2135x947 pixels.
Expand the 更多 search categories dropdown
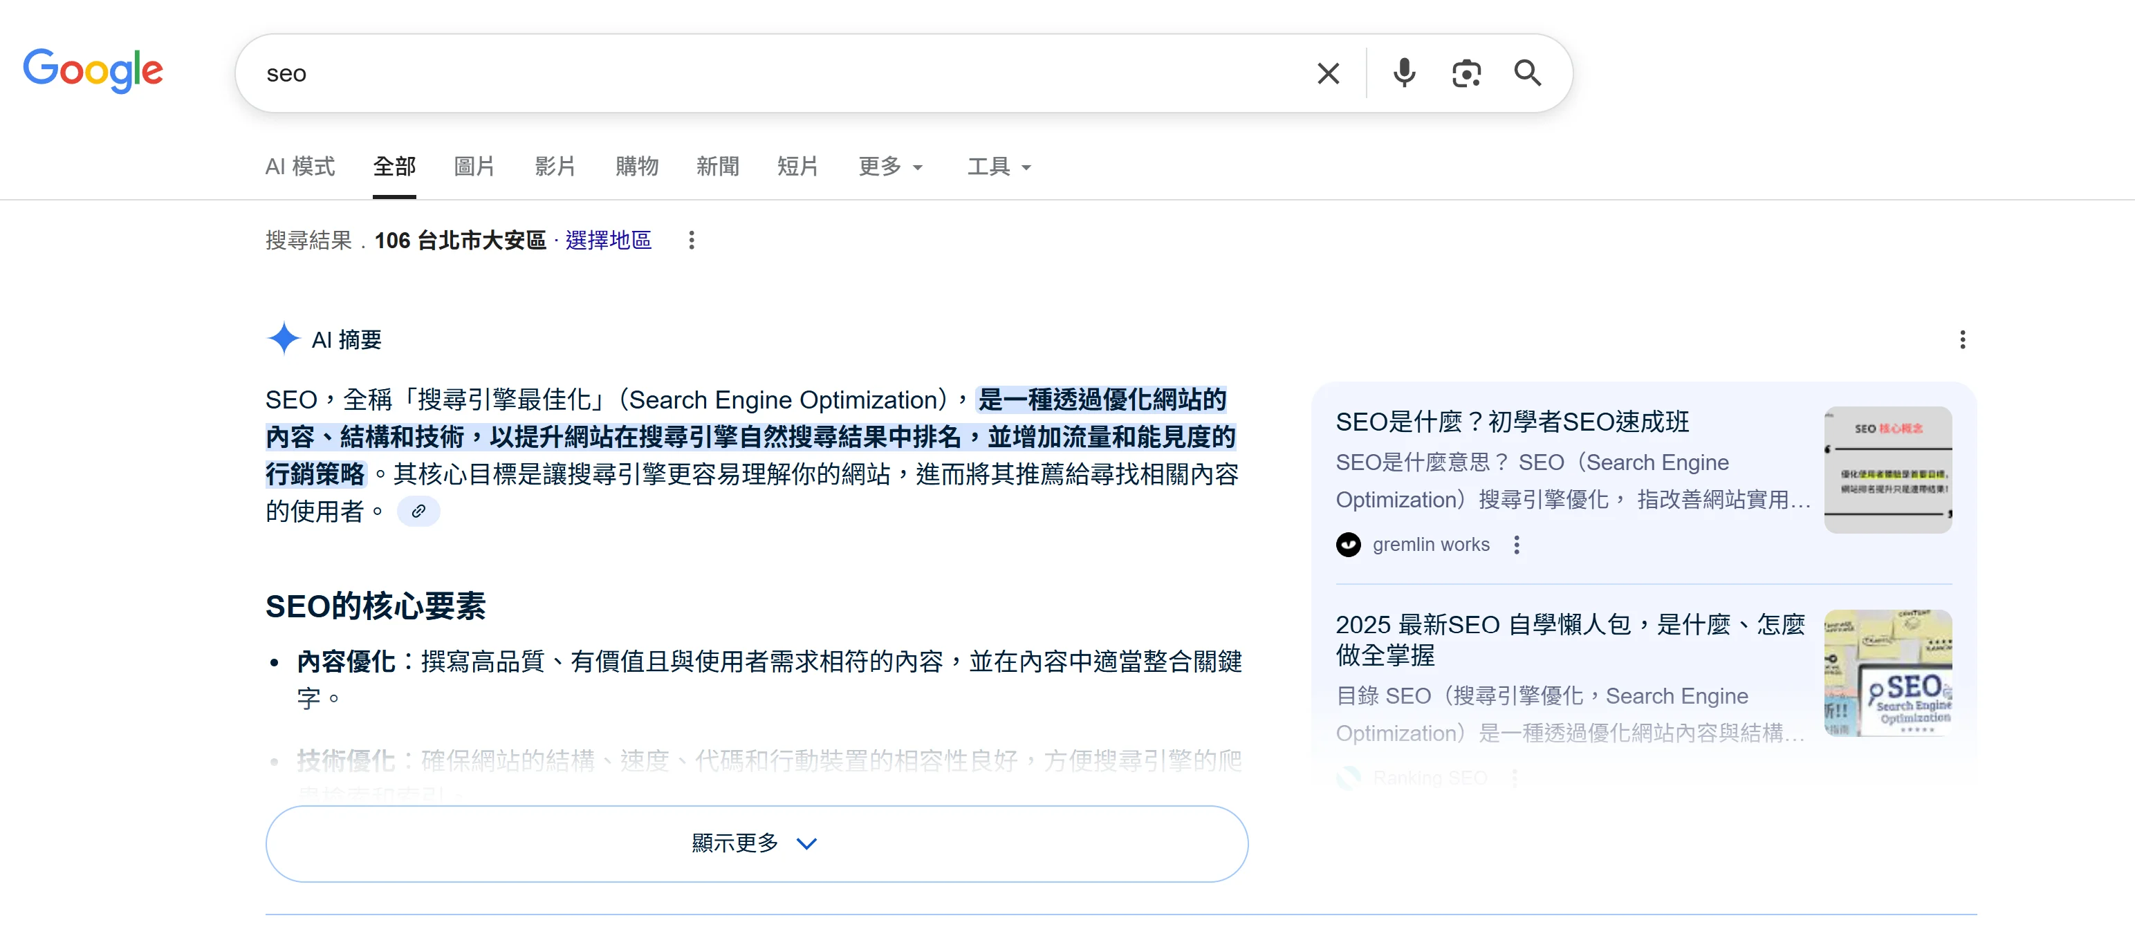(x=890, y=167)
